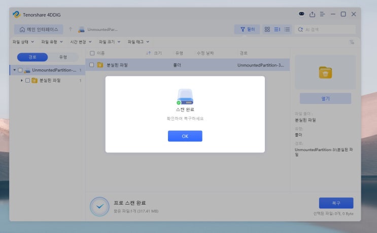
Task: Sort by the 경로 column header
Action: coord(244,53)
